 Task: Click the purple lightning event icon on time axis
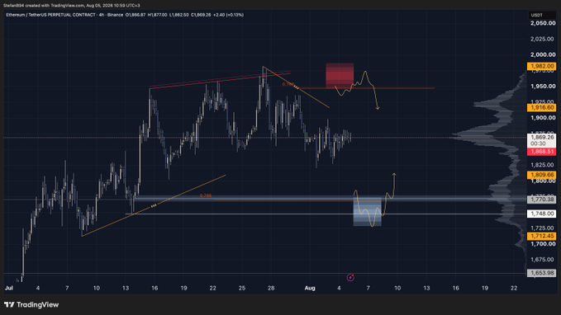pyautogui.click(x=350, y=278)
